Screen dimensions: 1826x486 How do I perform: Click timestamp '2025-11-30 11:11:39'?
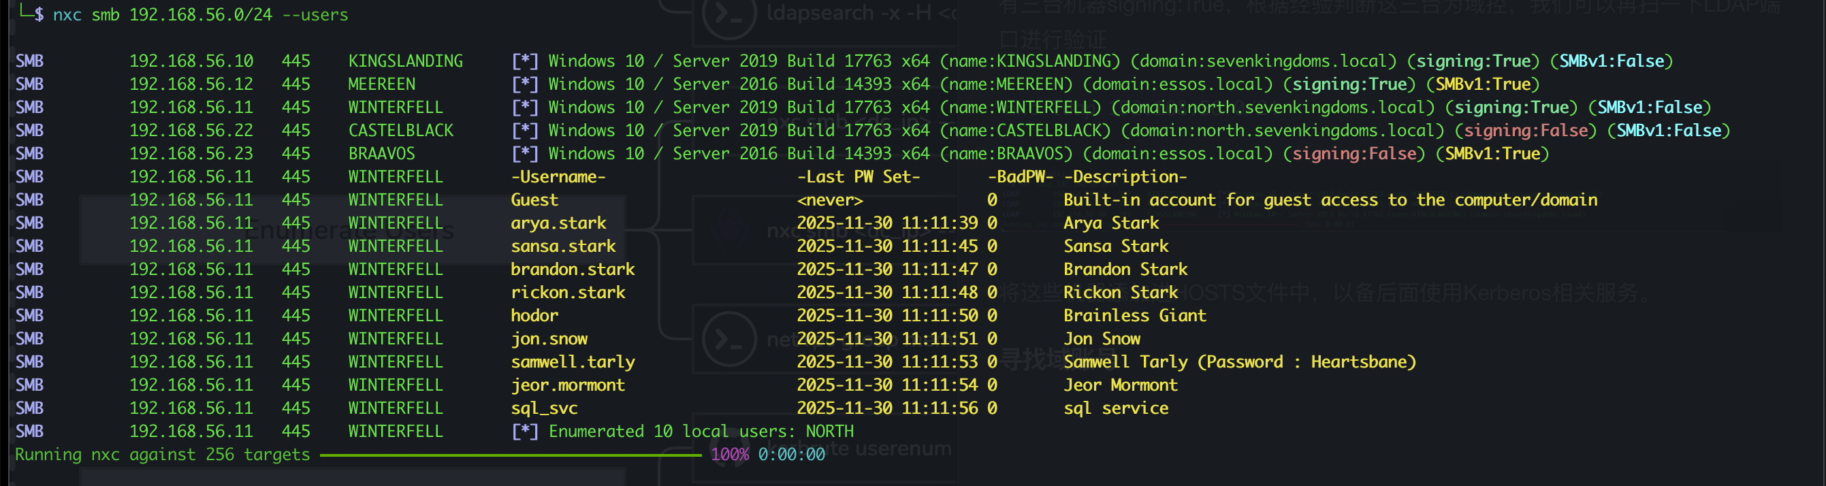pyautogui.click(x=886, y=223)
